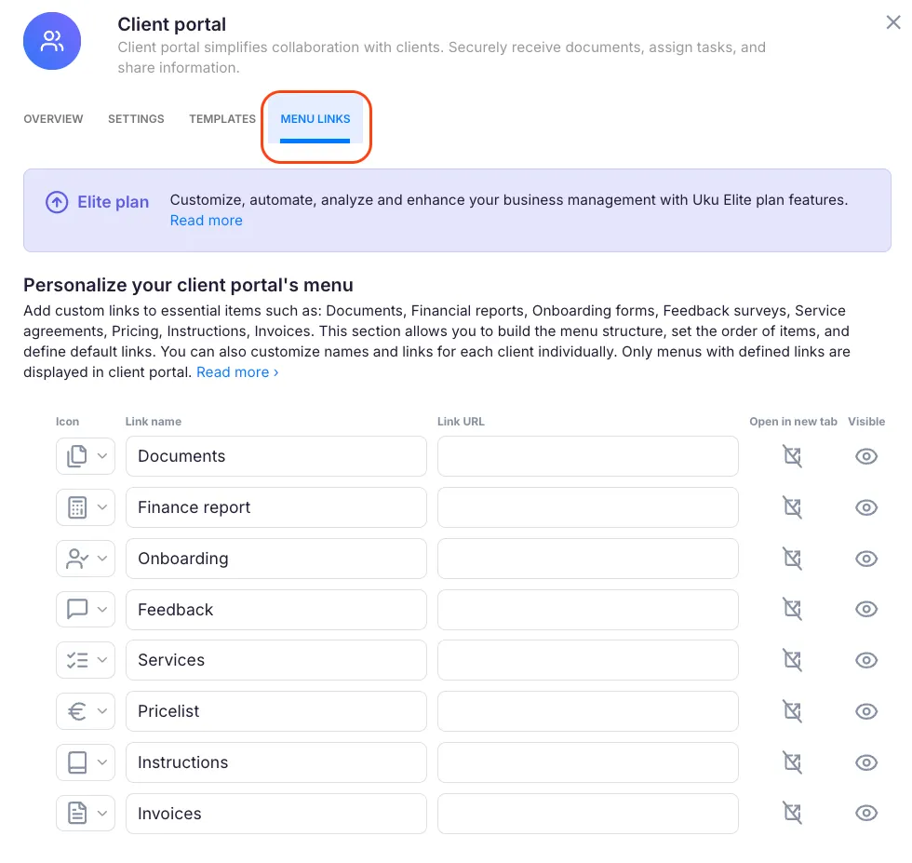The height and width of the screenshot is (863, 912).
Task: Switch to the Settings tab
Action: [x=136, y=119]
